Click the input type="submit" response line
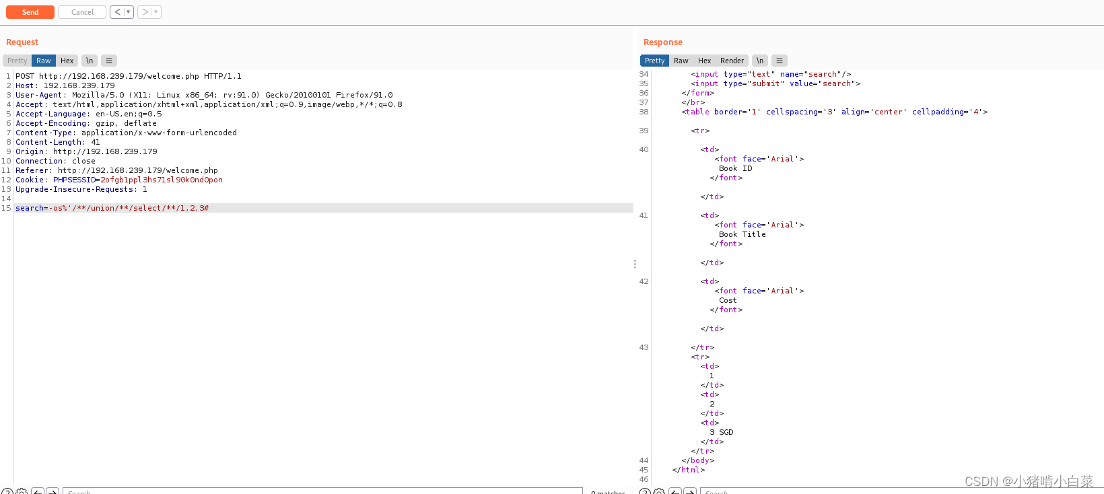The height and width of the screenshot is (494, 1104). pyautogui.click(x=775, y=83)
